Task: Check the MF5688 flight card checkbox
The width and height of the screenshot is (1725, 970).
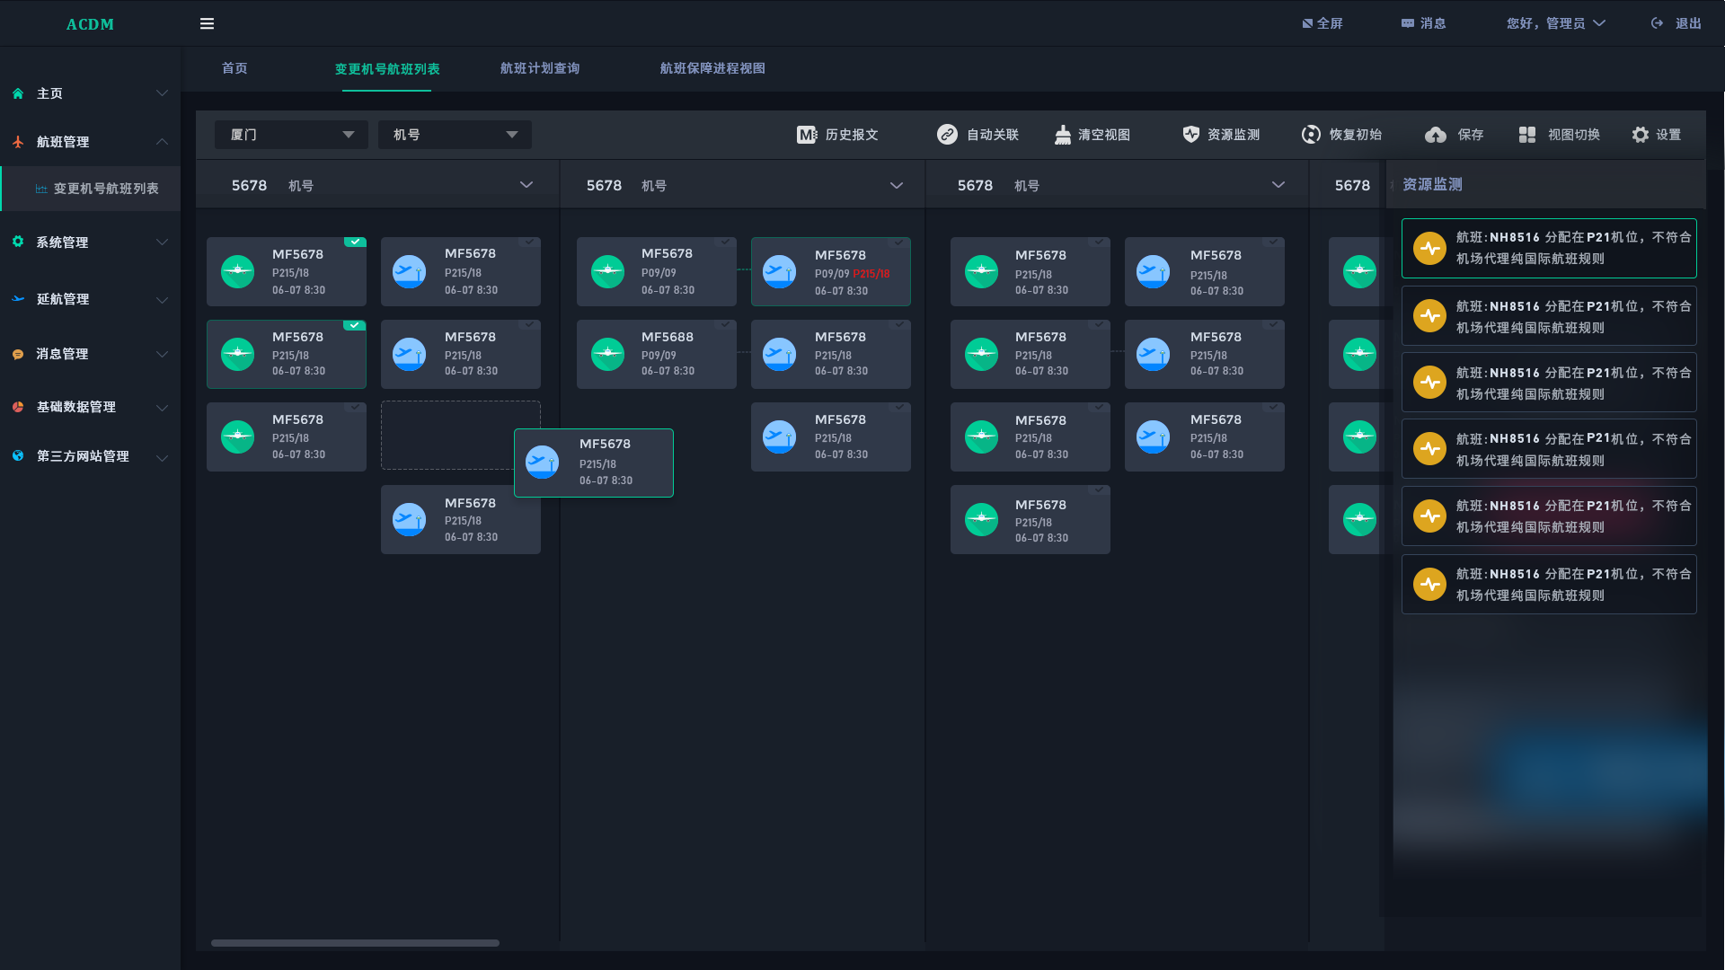Action: (726, 324)
